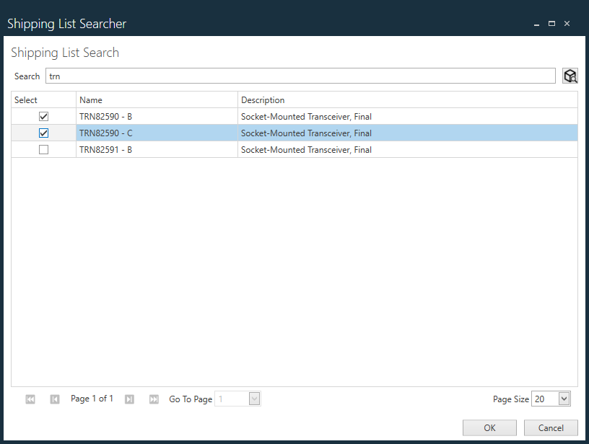Dismiss the dialog with Cancel
Image resolution: width=589 pixels, height=444 pixels.
pyautogui.click(x=551, y=427)
